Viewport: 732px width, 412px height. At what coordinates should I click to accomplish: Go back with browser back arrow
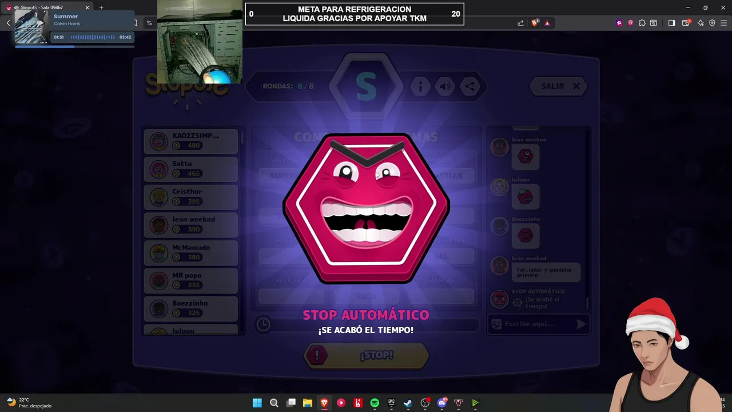tap(9, 23)
